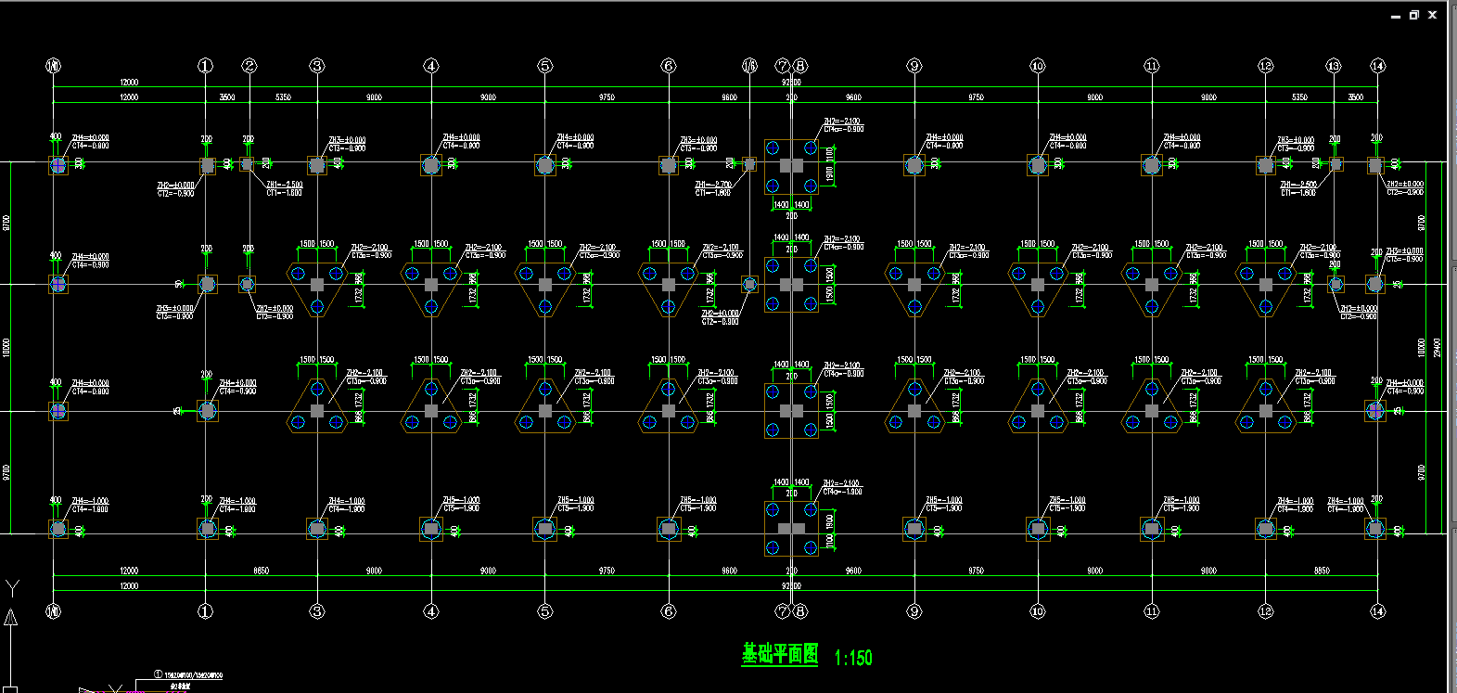Pick upper grid bubble 13
The width and height of the screenshot is (1457, 693).
[x=1334, y=66]
